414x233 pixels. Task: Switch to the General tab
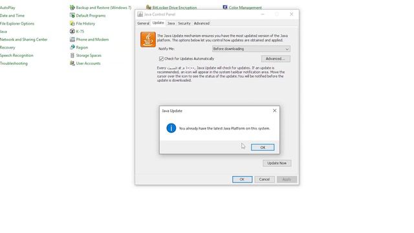click(x=143, y=23)
